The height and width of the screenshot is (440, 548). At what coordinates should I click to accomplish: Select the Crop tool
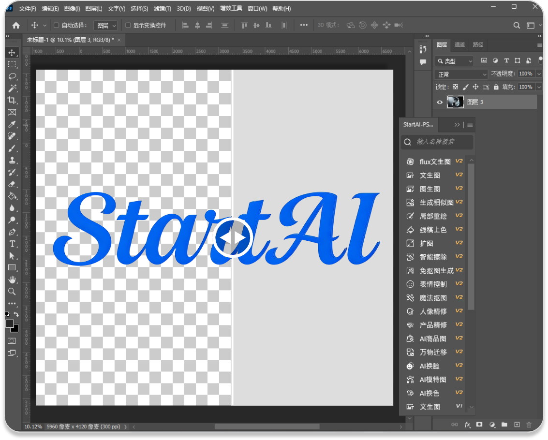point(12,100)
